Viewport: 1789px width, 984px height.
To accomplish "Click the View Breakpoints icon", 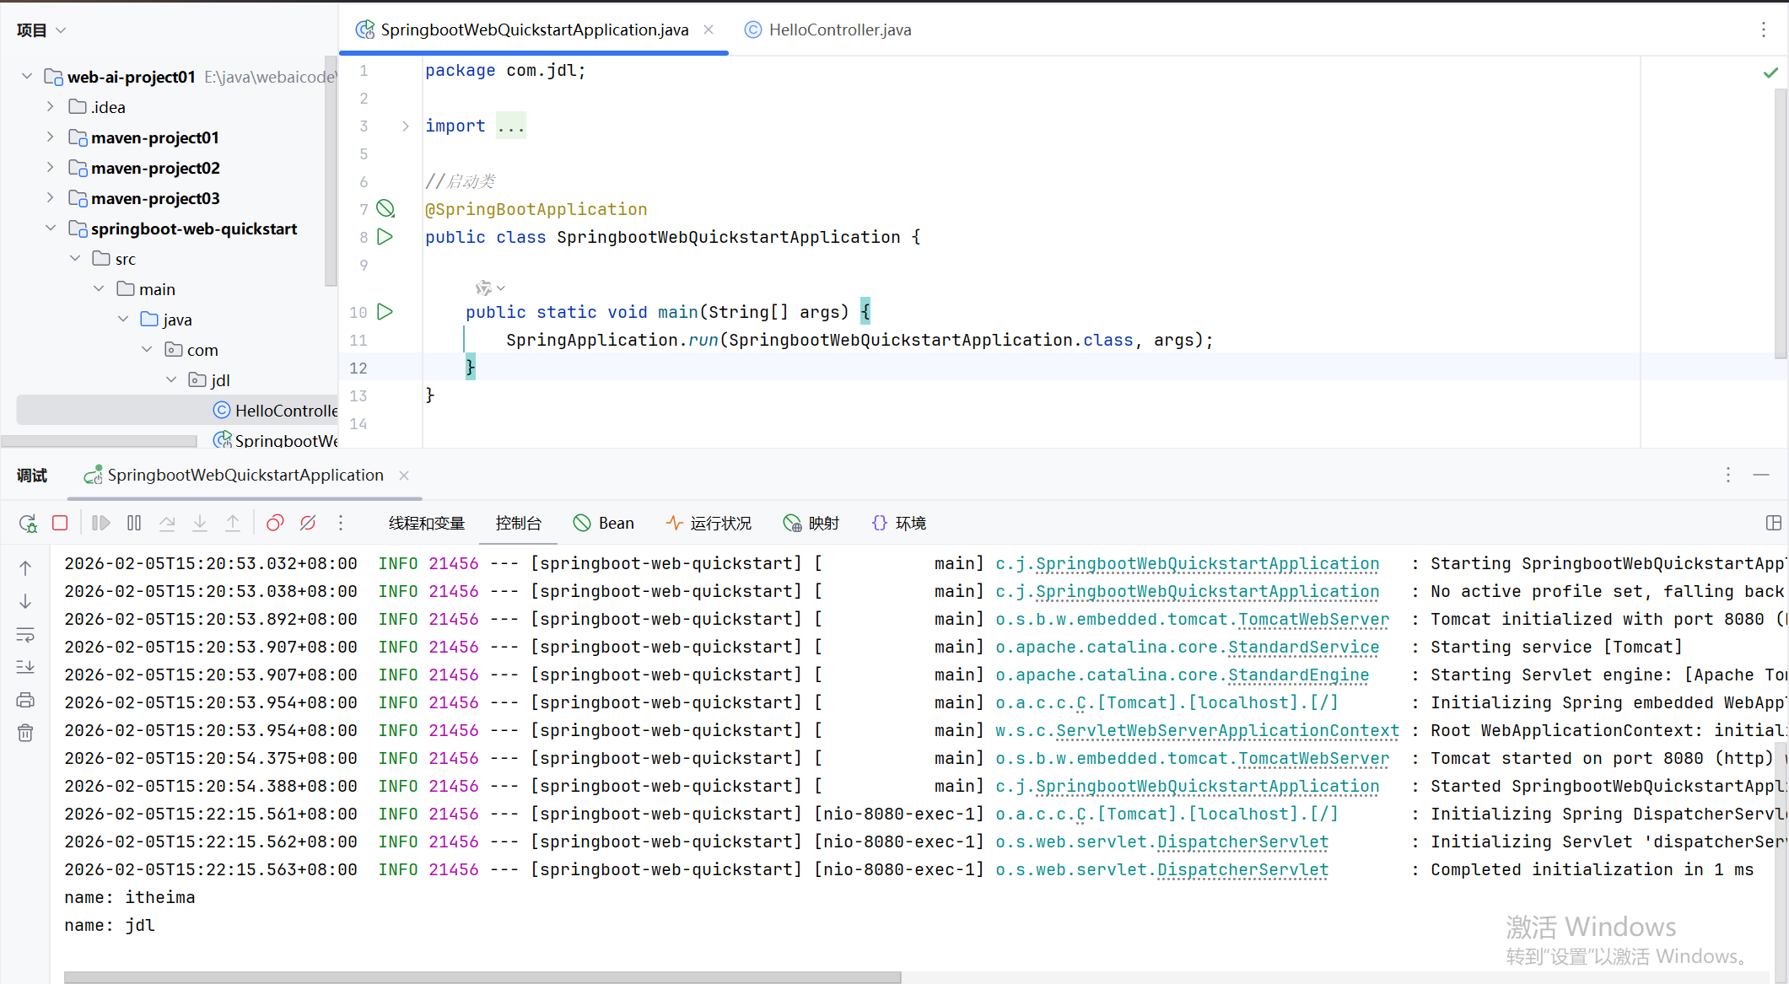I will (275, 524).
